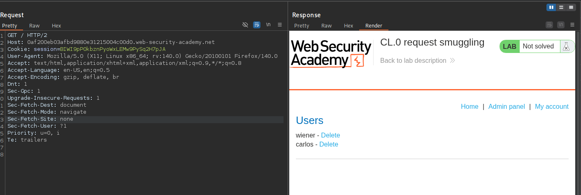Select side-by-side split layout icon
The width and height of the screenshot is (581, 195).
coord(551,7)
